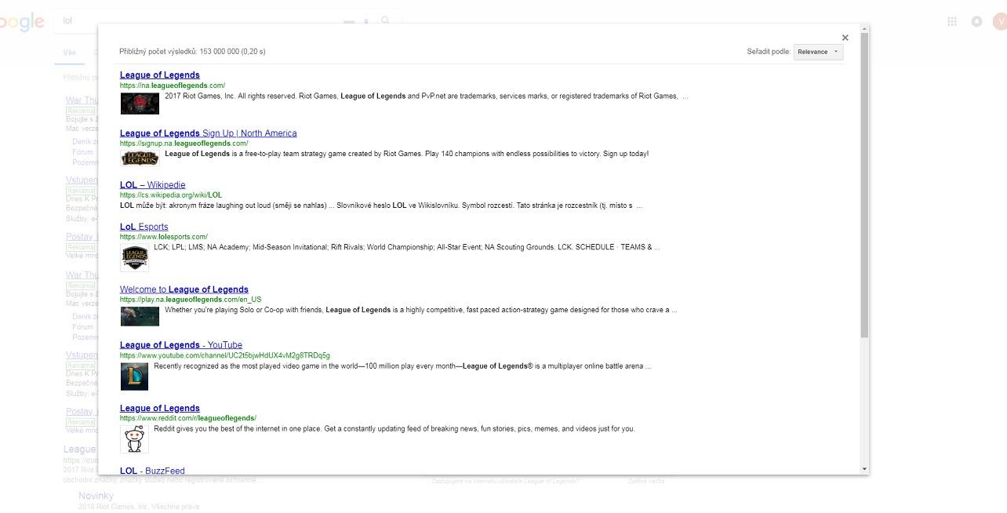Image resolution: width=1007 pixels, height=513 pixels.
Task: Open League of Legends - YouTube result
Action: coord(180,345)
